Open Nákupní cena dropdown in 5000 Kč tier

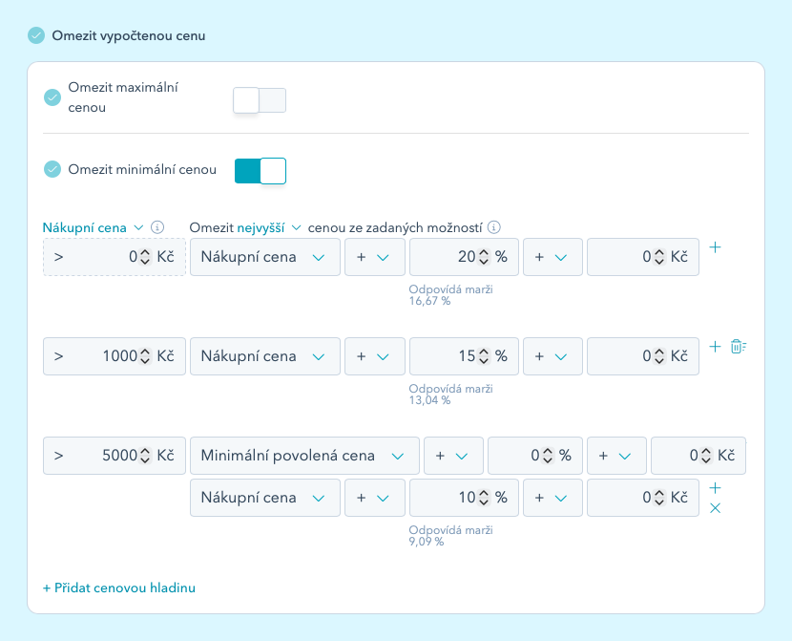tap(265, 498)
